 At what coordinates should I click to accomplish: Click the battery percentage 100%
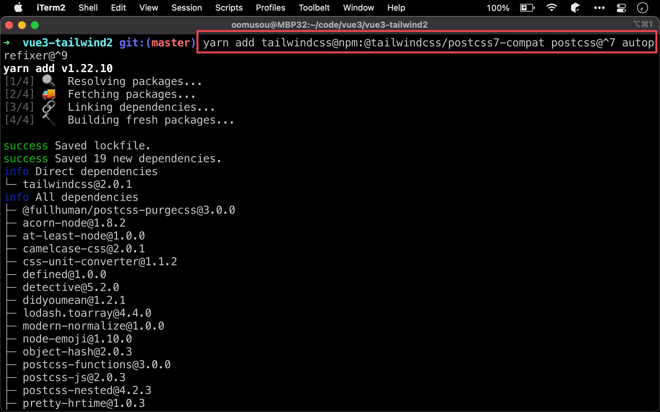[498, 8]
